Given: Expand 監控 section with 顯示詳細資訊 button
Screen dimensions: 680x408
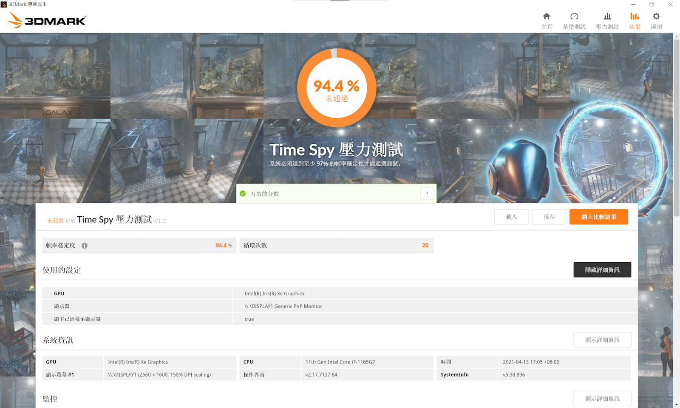Looking at the screenshot, I should (x=602, y=399).
